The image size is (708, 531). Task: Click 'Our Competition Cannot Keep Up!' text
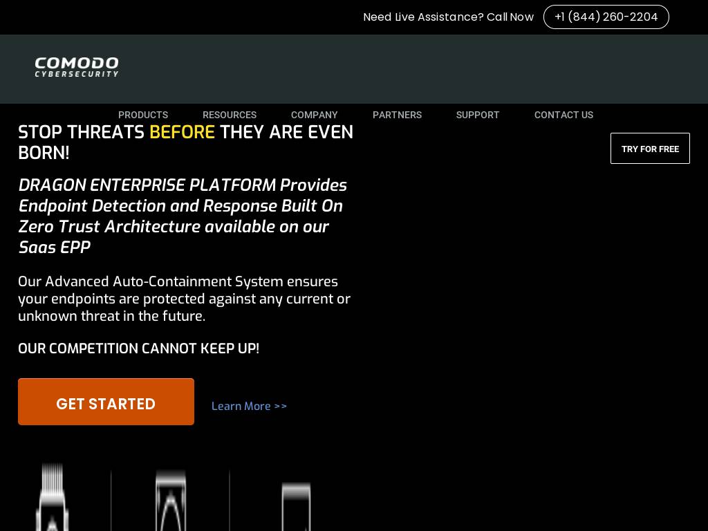click(138, 348)
